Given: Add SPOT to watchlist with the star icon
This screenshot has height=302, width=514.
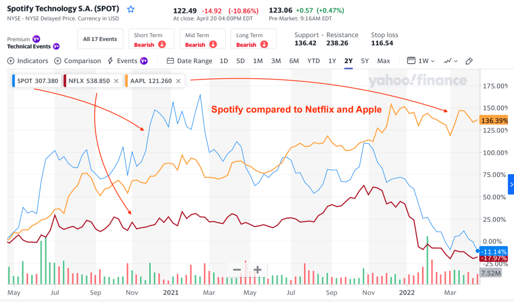Looking at the screenshot, I should pyautogui.click(x=131, y=10).
